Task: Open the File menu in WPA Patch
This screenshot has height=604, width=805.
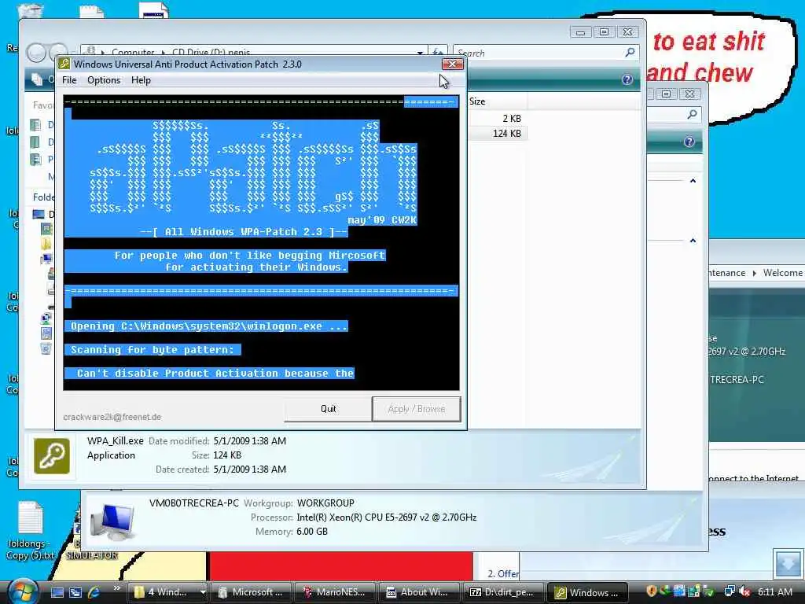Action: point(69,80)
